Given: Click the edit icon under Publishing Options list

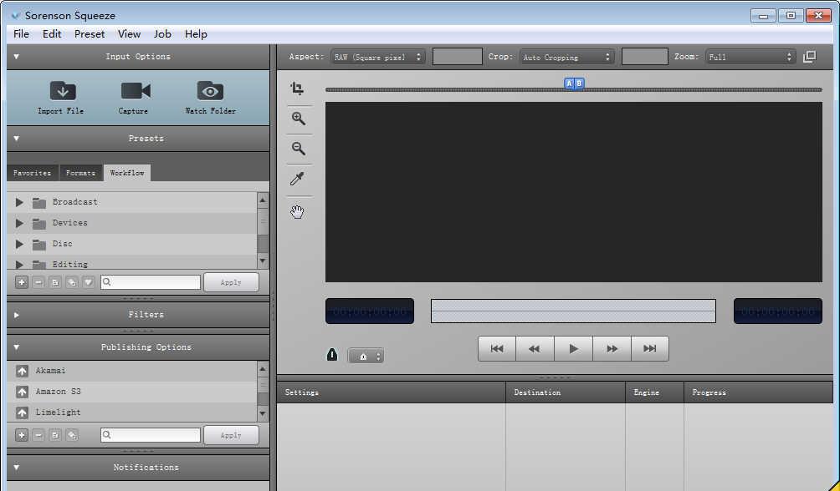Looking at the screenshot, I should [55, 435].
